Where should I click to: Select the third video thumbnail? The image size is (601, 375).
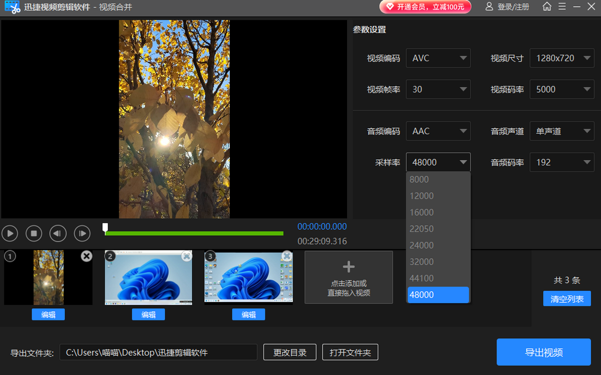click(248, 278)
